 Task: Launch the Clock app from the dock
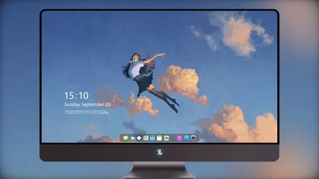point(139,138)
